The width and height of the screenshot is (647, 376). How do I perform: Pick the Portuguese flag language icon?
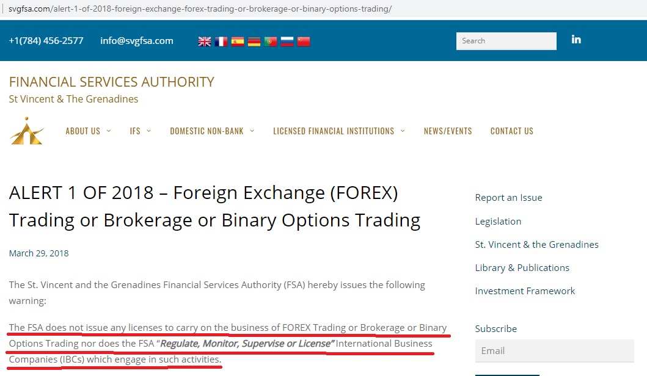(x=270, y=42)
